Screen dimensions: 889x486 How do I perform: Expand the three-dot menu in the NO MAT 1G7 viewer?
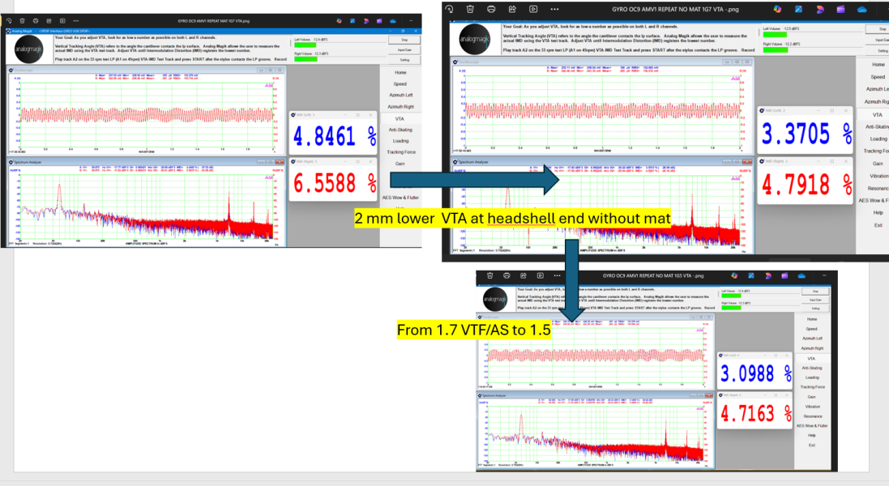(x=554, y=9)
